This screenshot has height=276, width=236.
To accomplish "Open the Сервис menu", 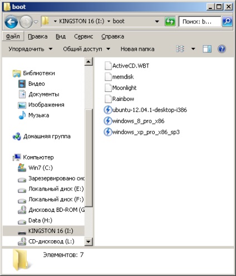I will tap(83, 36).
